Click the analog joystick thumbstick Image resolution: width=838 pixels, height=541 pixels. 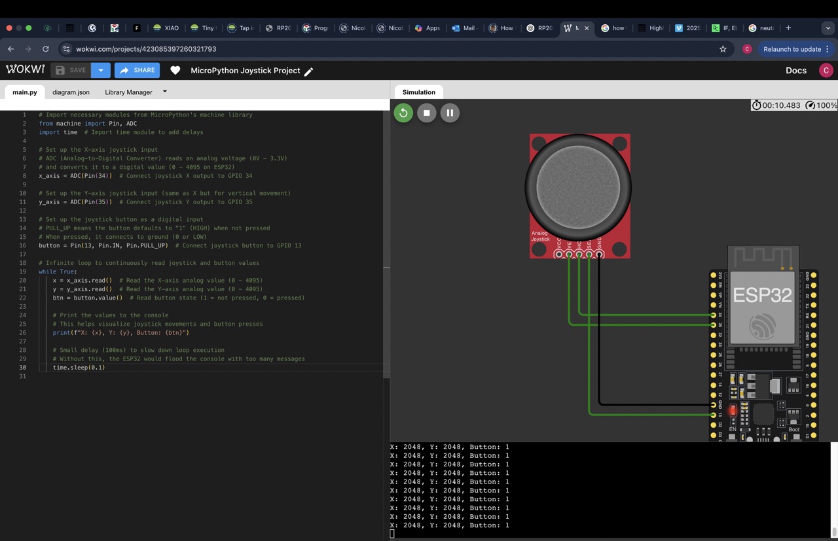coord(578,187)
